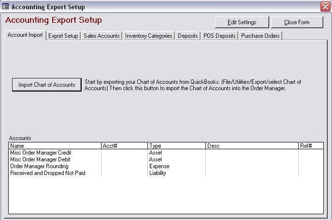
Task: Go to the Purchase Orders tab
Action: [x=260, y=36]
